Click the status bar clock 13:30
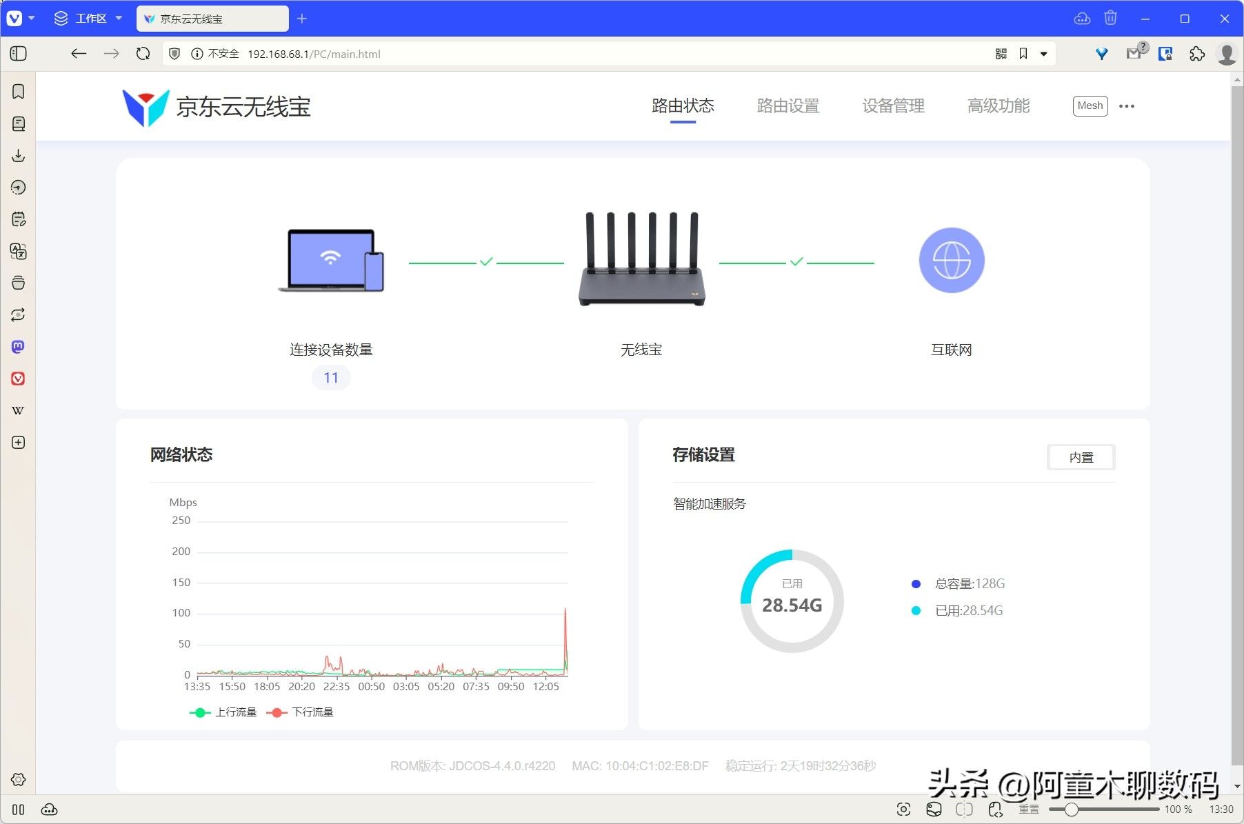This screenshot has height=824, width=1244. click(x=1221, y=809)
